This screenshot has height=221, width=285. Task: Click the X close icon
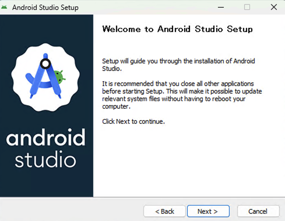pyautogui.click(x=273, y=7)
